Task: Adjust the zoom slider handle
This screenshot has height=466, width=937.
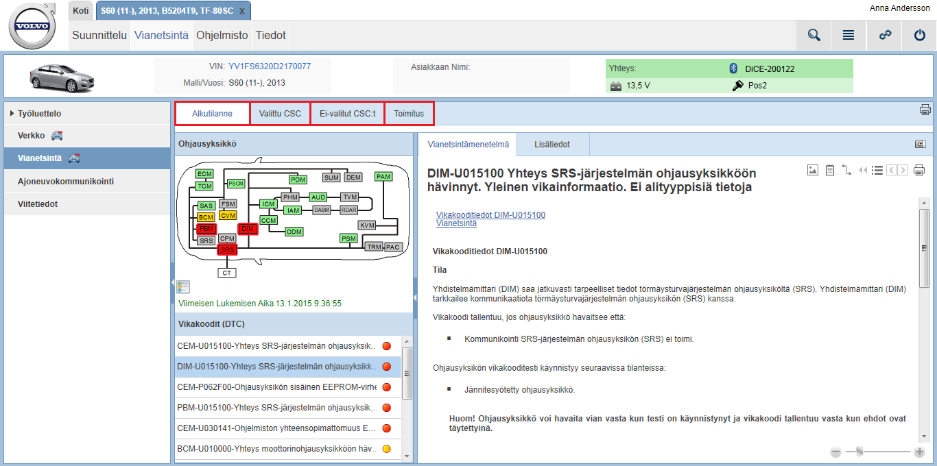Action: tap(859, 452)
